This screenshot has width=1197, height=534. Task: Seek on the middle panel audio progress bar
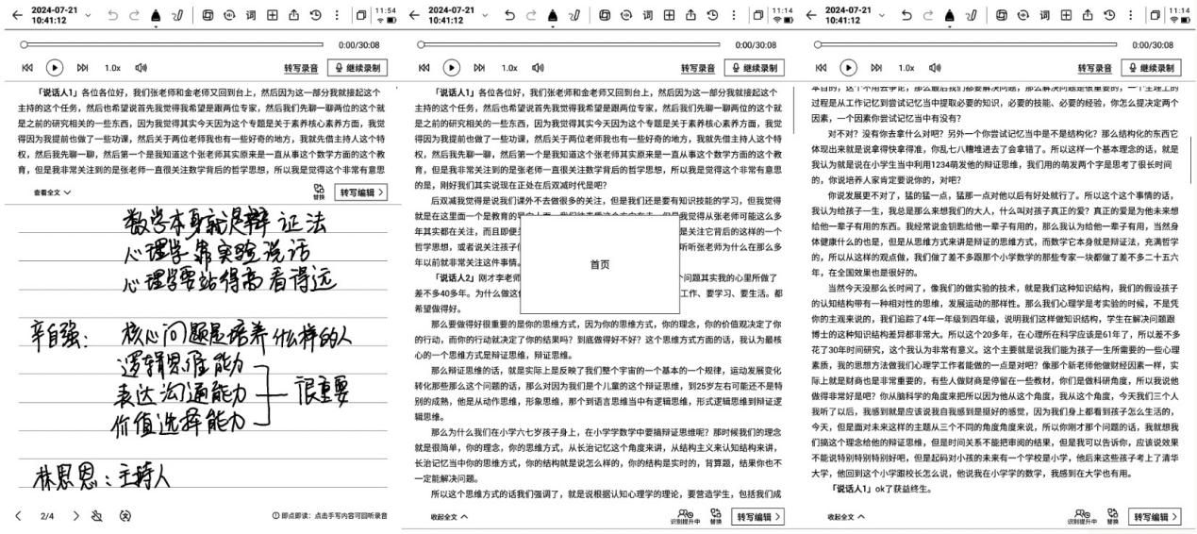coord(569,44)
